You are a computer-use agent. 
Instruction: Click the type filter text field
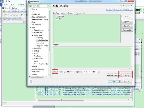pyautogui.click(x=38, y=6)
